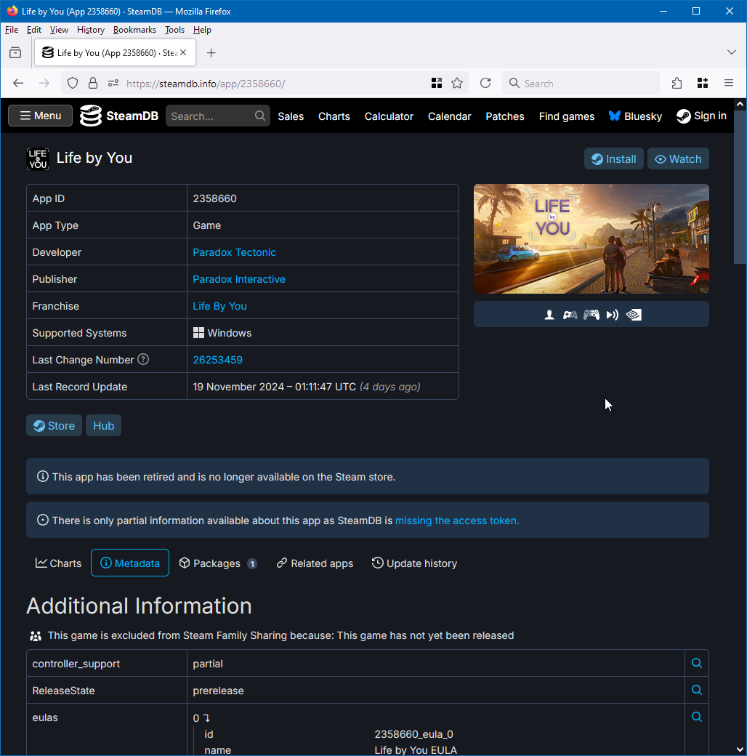Collapse the eulas 0 entry arrow
The image size is (747, 756).
point(206,718)
